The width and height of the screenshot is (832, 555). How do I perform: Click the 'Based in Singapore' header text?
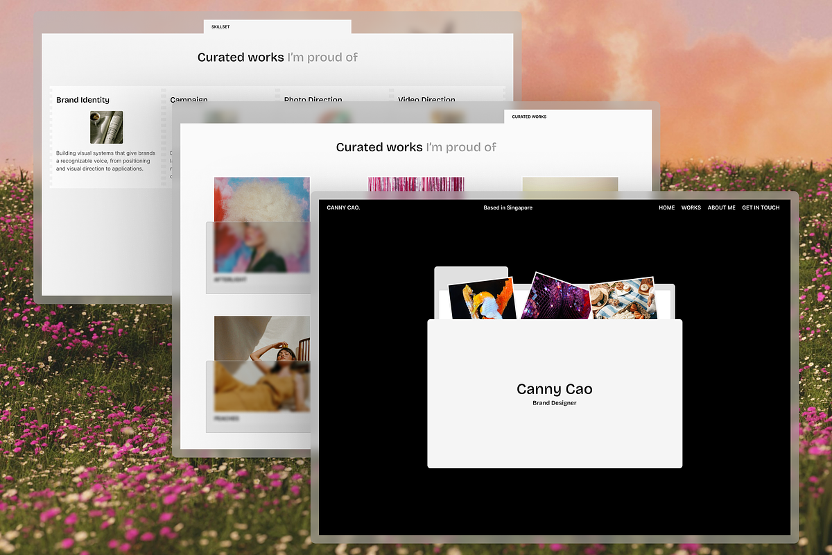click(x=508, y=207)
